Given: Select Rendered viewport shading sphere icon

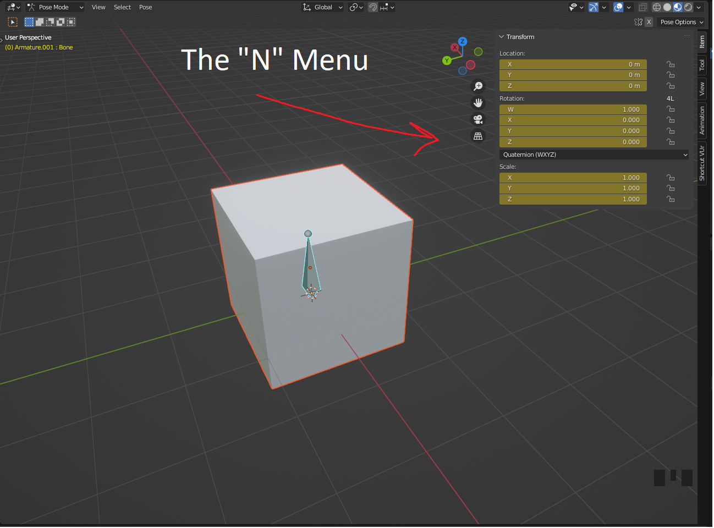Looking at the screenshot, I should (x=688, y=7).
